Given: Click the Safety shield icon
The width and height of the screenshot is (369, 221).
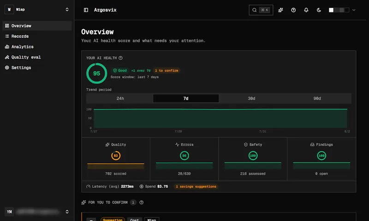Looking at the screenshot, I should point(246,144).
